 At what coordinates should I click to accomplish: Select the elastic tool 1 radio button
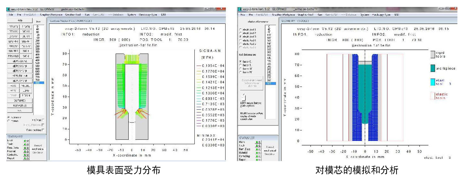click(x=241, y=30)
